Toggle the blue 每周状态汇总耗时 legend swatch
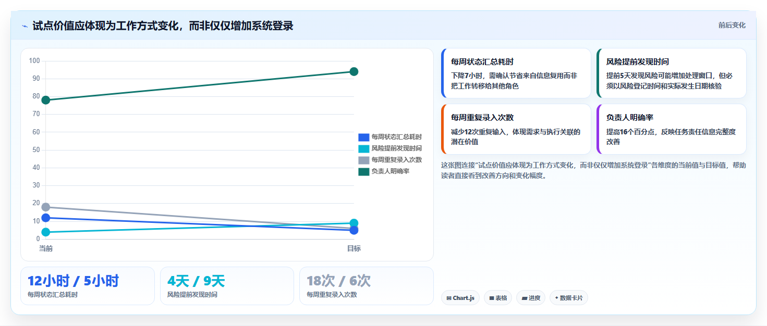767x326 pixels. coord(363,137)
